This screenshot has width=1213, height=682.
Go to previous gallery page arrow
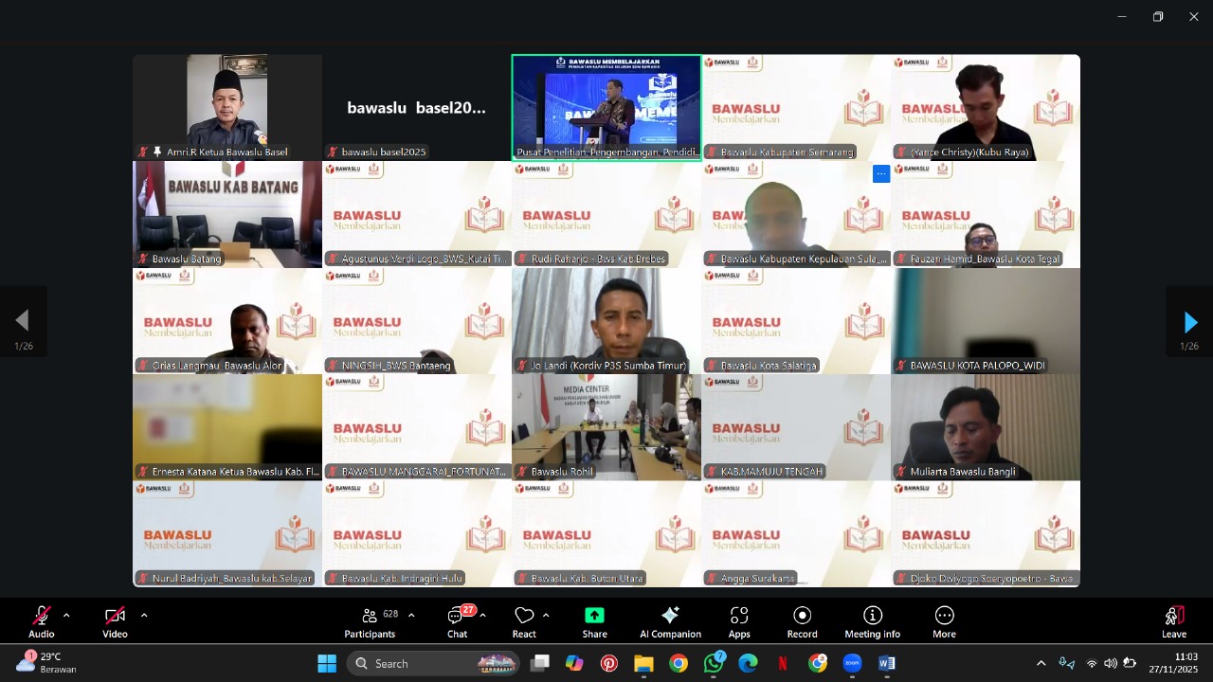point(23,322)
